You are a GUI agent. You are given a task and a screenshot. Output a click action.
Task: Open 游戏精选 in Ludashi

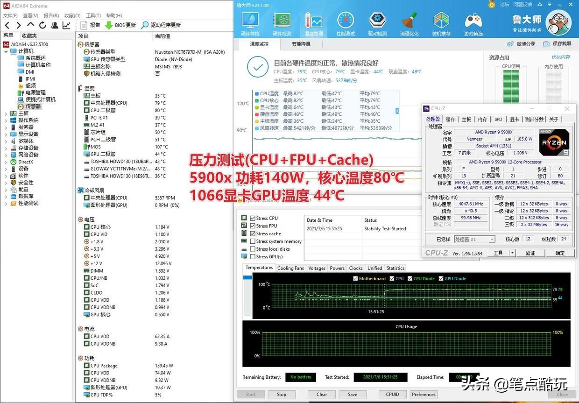473,22
